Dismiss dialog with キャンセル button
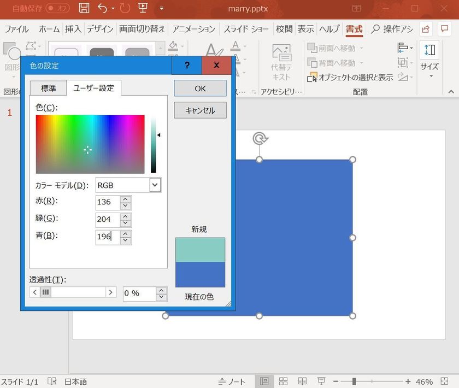 [x=200, y=110]
